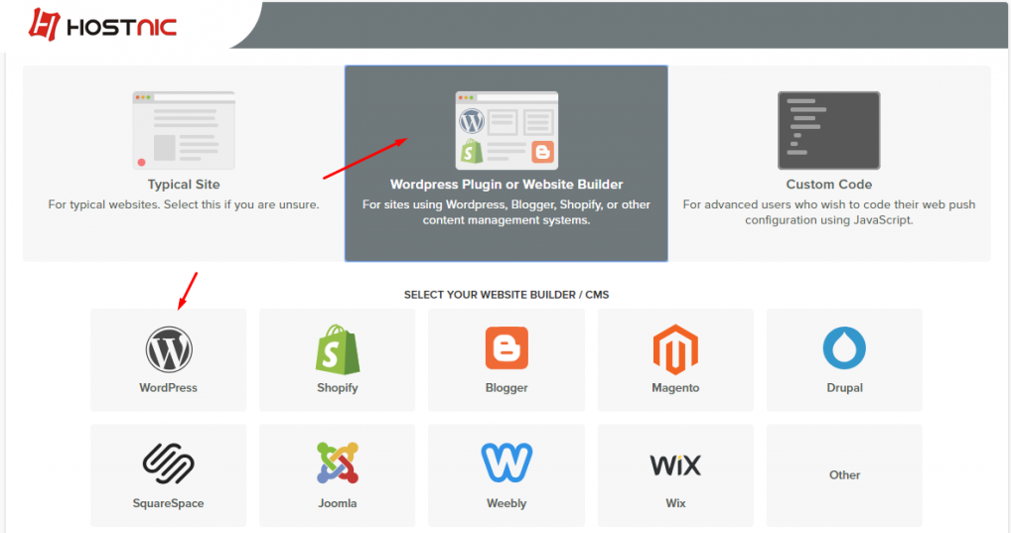The width and height of the screenshot is (1011, 533).
Task: Click the Weebly label text
Action: click(x=506, y=503)
